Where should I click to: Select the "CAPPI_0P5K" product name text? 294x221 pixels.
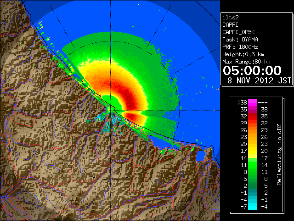coord(238,32)
